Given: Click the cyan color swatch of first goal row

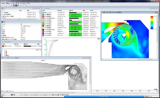Looking at the screenshot, I should [x=43, y=13].
